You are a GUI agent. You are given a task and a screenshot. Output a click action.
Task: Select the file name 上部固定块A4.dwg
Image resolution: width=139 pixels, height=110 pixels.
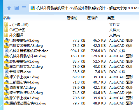pyautogui.click(x=24, y=82)
